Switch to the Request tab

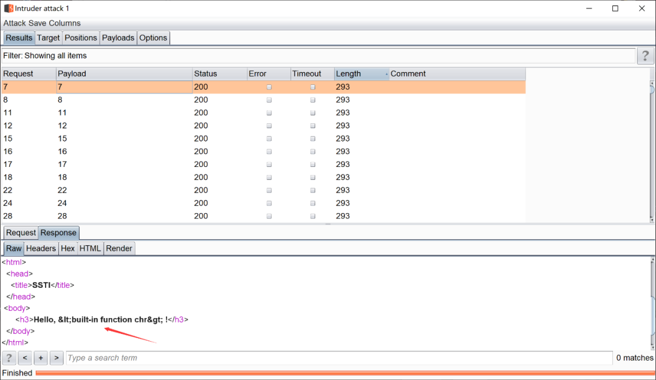pos(21,232)
